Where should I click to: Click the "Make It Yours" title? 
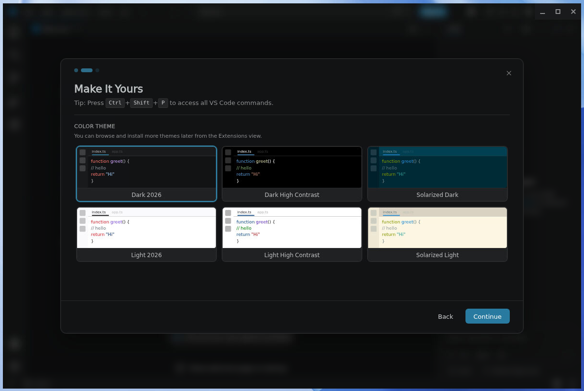(x=108, y=89)
